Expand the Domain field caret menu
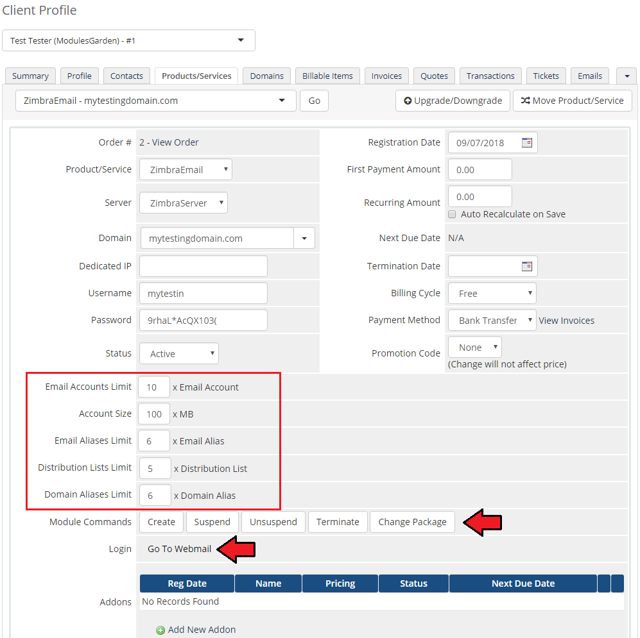 click(x=304, y=238)
